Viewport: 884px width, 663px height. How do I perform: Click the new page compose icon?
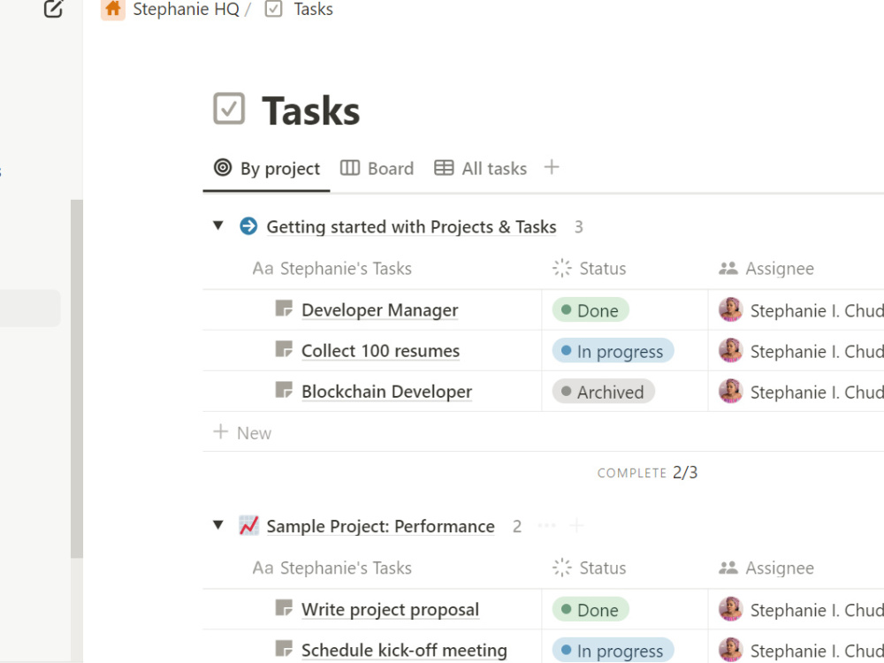pos(54,9)
